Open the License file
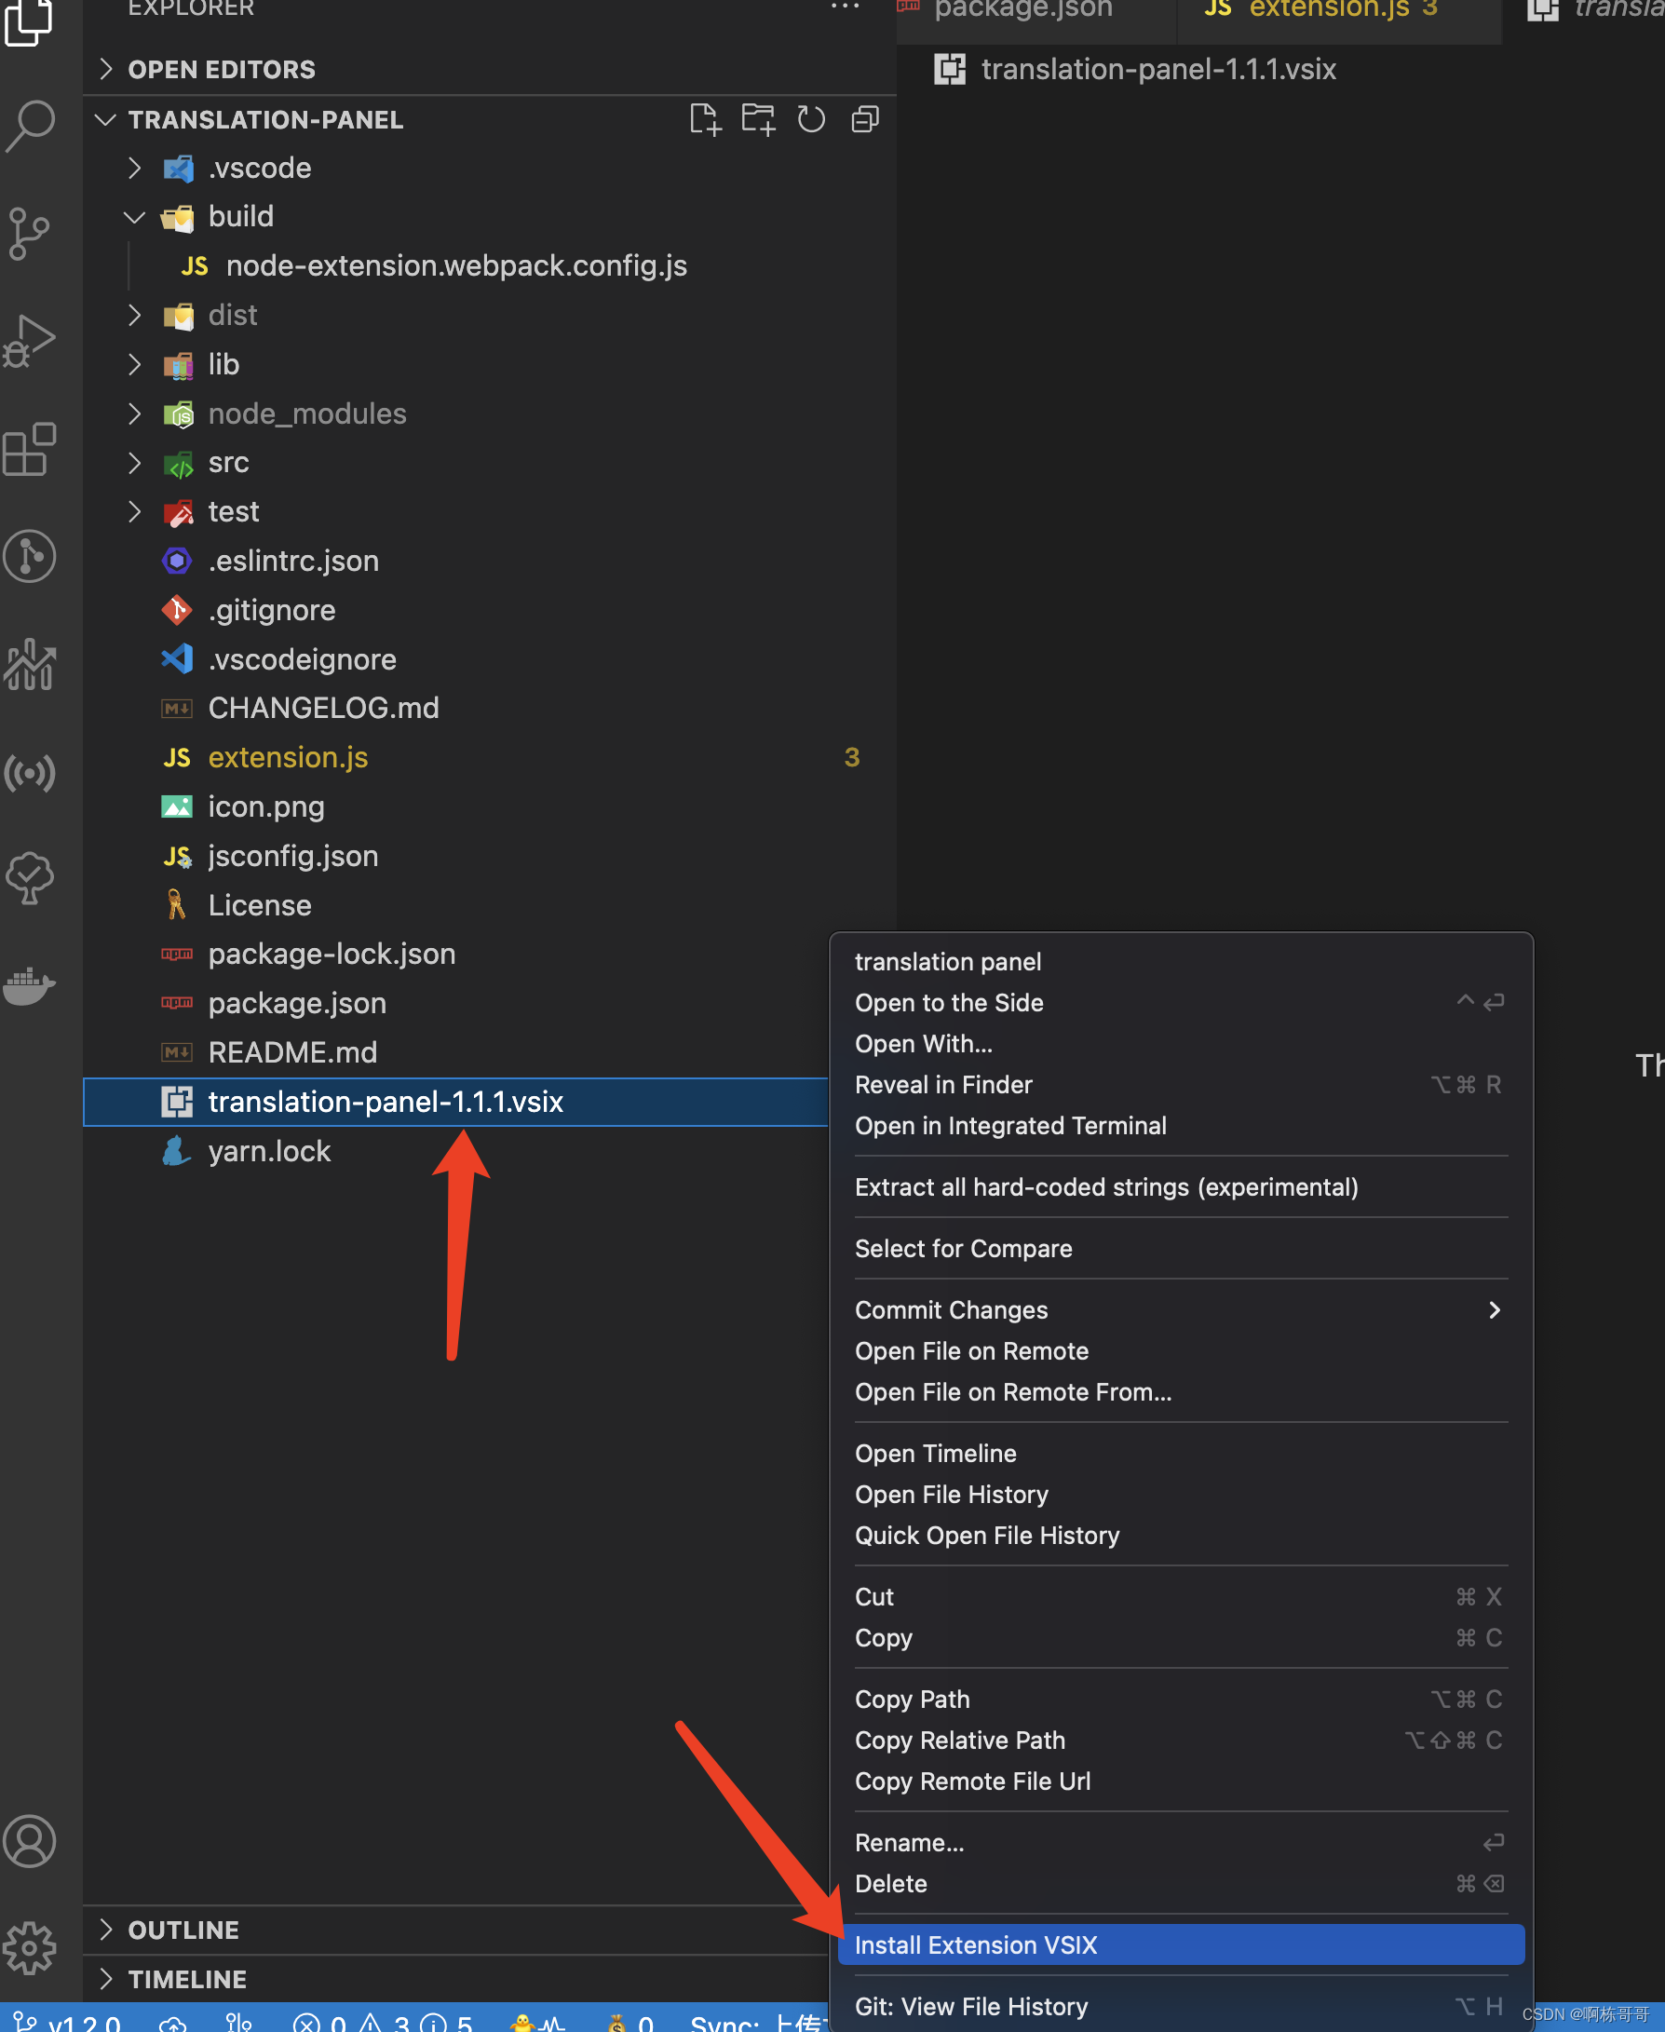This screenshot has width=1665, height=2032. pyautogui.click(x=489, y=905)
